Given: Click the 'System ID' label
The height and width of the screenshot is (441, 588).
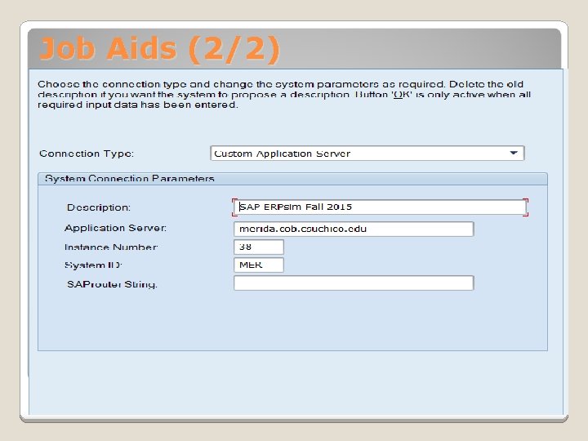Looking at the screenshot, I should tap(93, 265).
